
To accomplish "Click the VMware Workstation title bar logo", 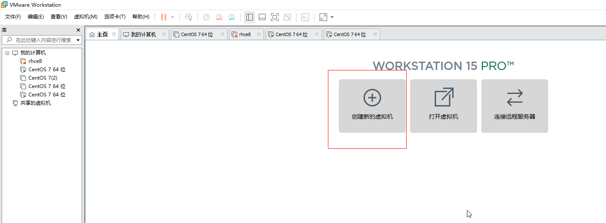I will click(x=4, y=5).
